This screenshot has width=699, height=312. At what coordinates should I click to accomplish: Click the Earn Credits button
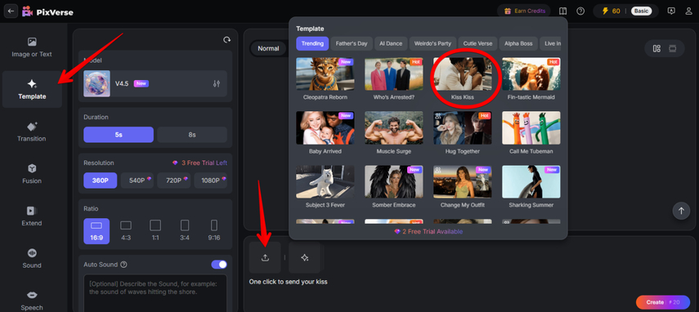[x=524, y=11]
